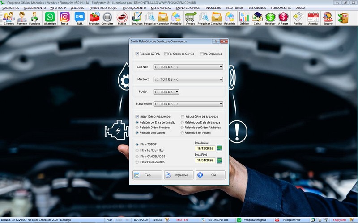Open calendar picker beside Data Inicial
The height and width of the screenshot is (223, 358).
coord(220,148)
